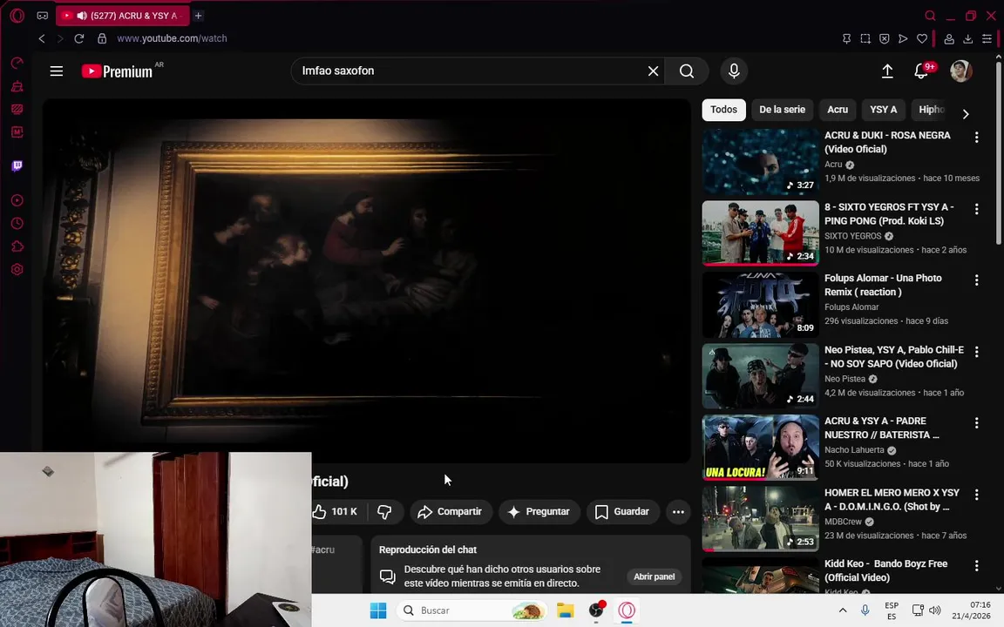Viewport: 1004px width, 627px height.
Task: Open options for Bando Boyz Free video
Action: click(x=976, y=565)
